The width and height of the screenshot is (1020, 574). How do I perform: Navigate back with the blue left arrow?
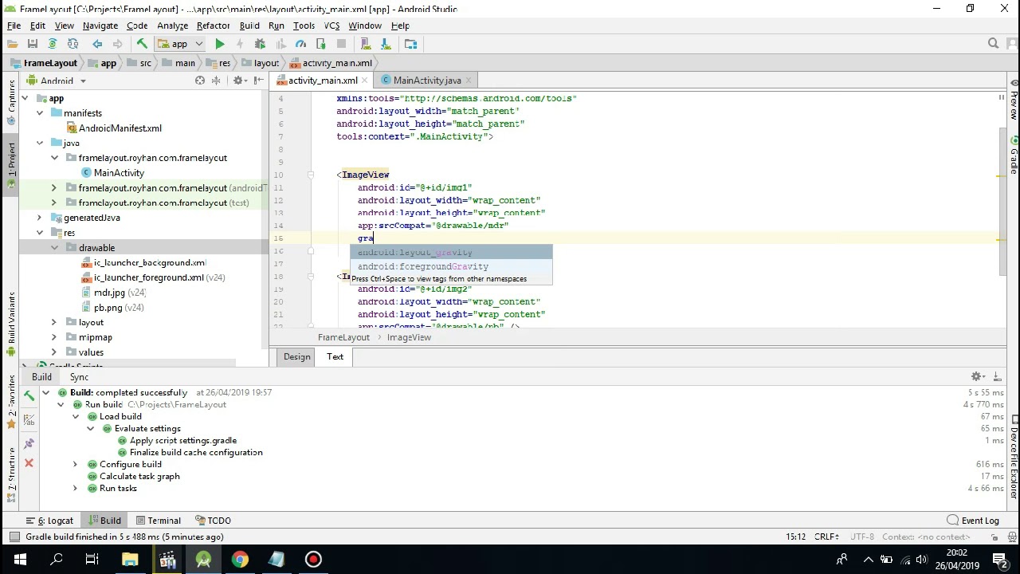(97, 44)
